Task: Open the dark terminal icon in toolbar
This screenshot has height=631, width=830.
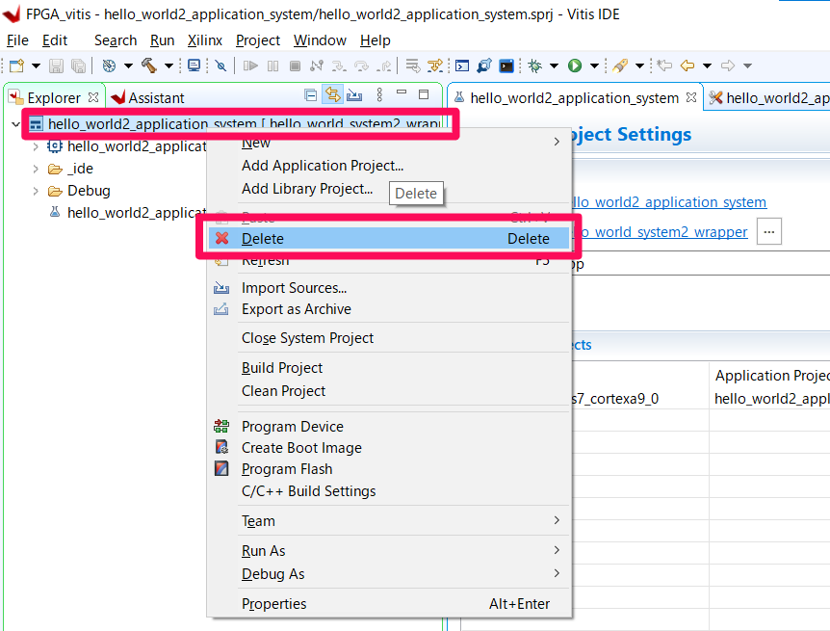Action: pos(506,66)
